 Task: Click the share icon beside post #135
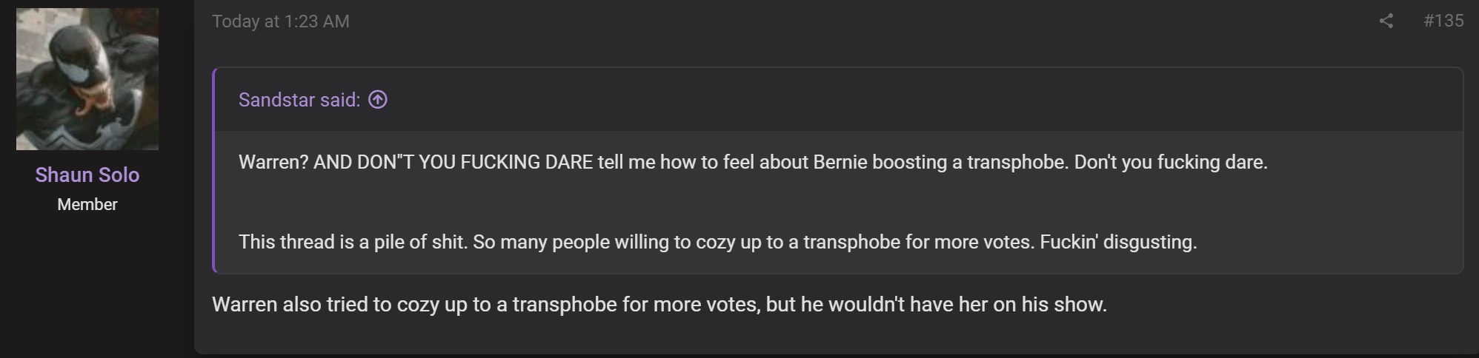tap(1386, 21)
